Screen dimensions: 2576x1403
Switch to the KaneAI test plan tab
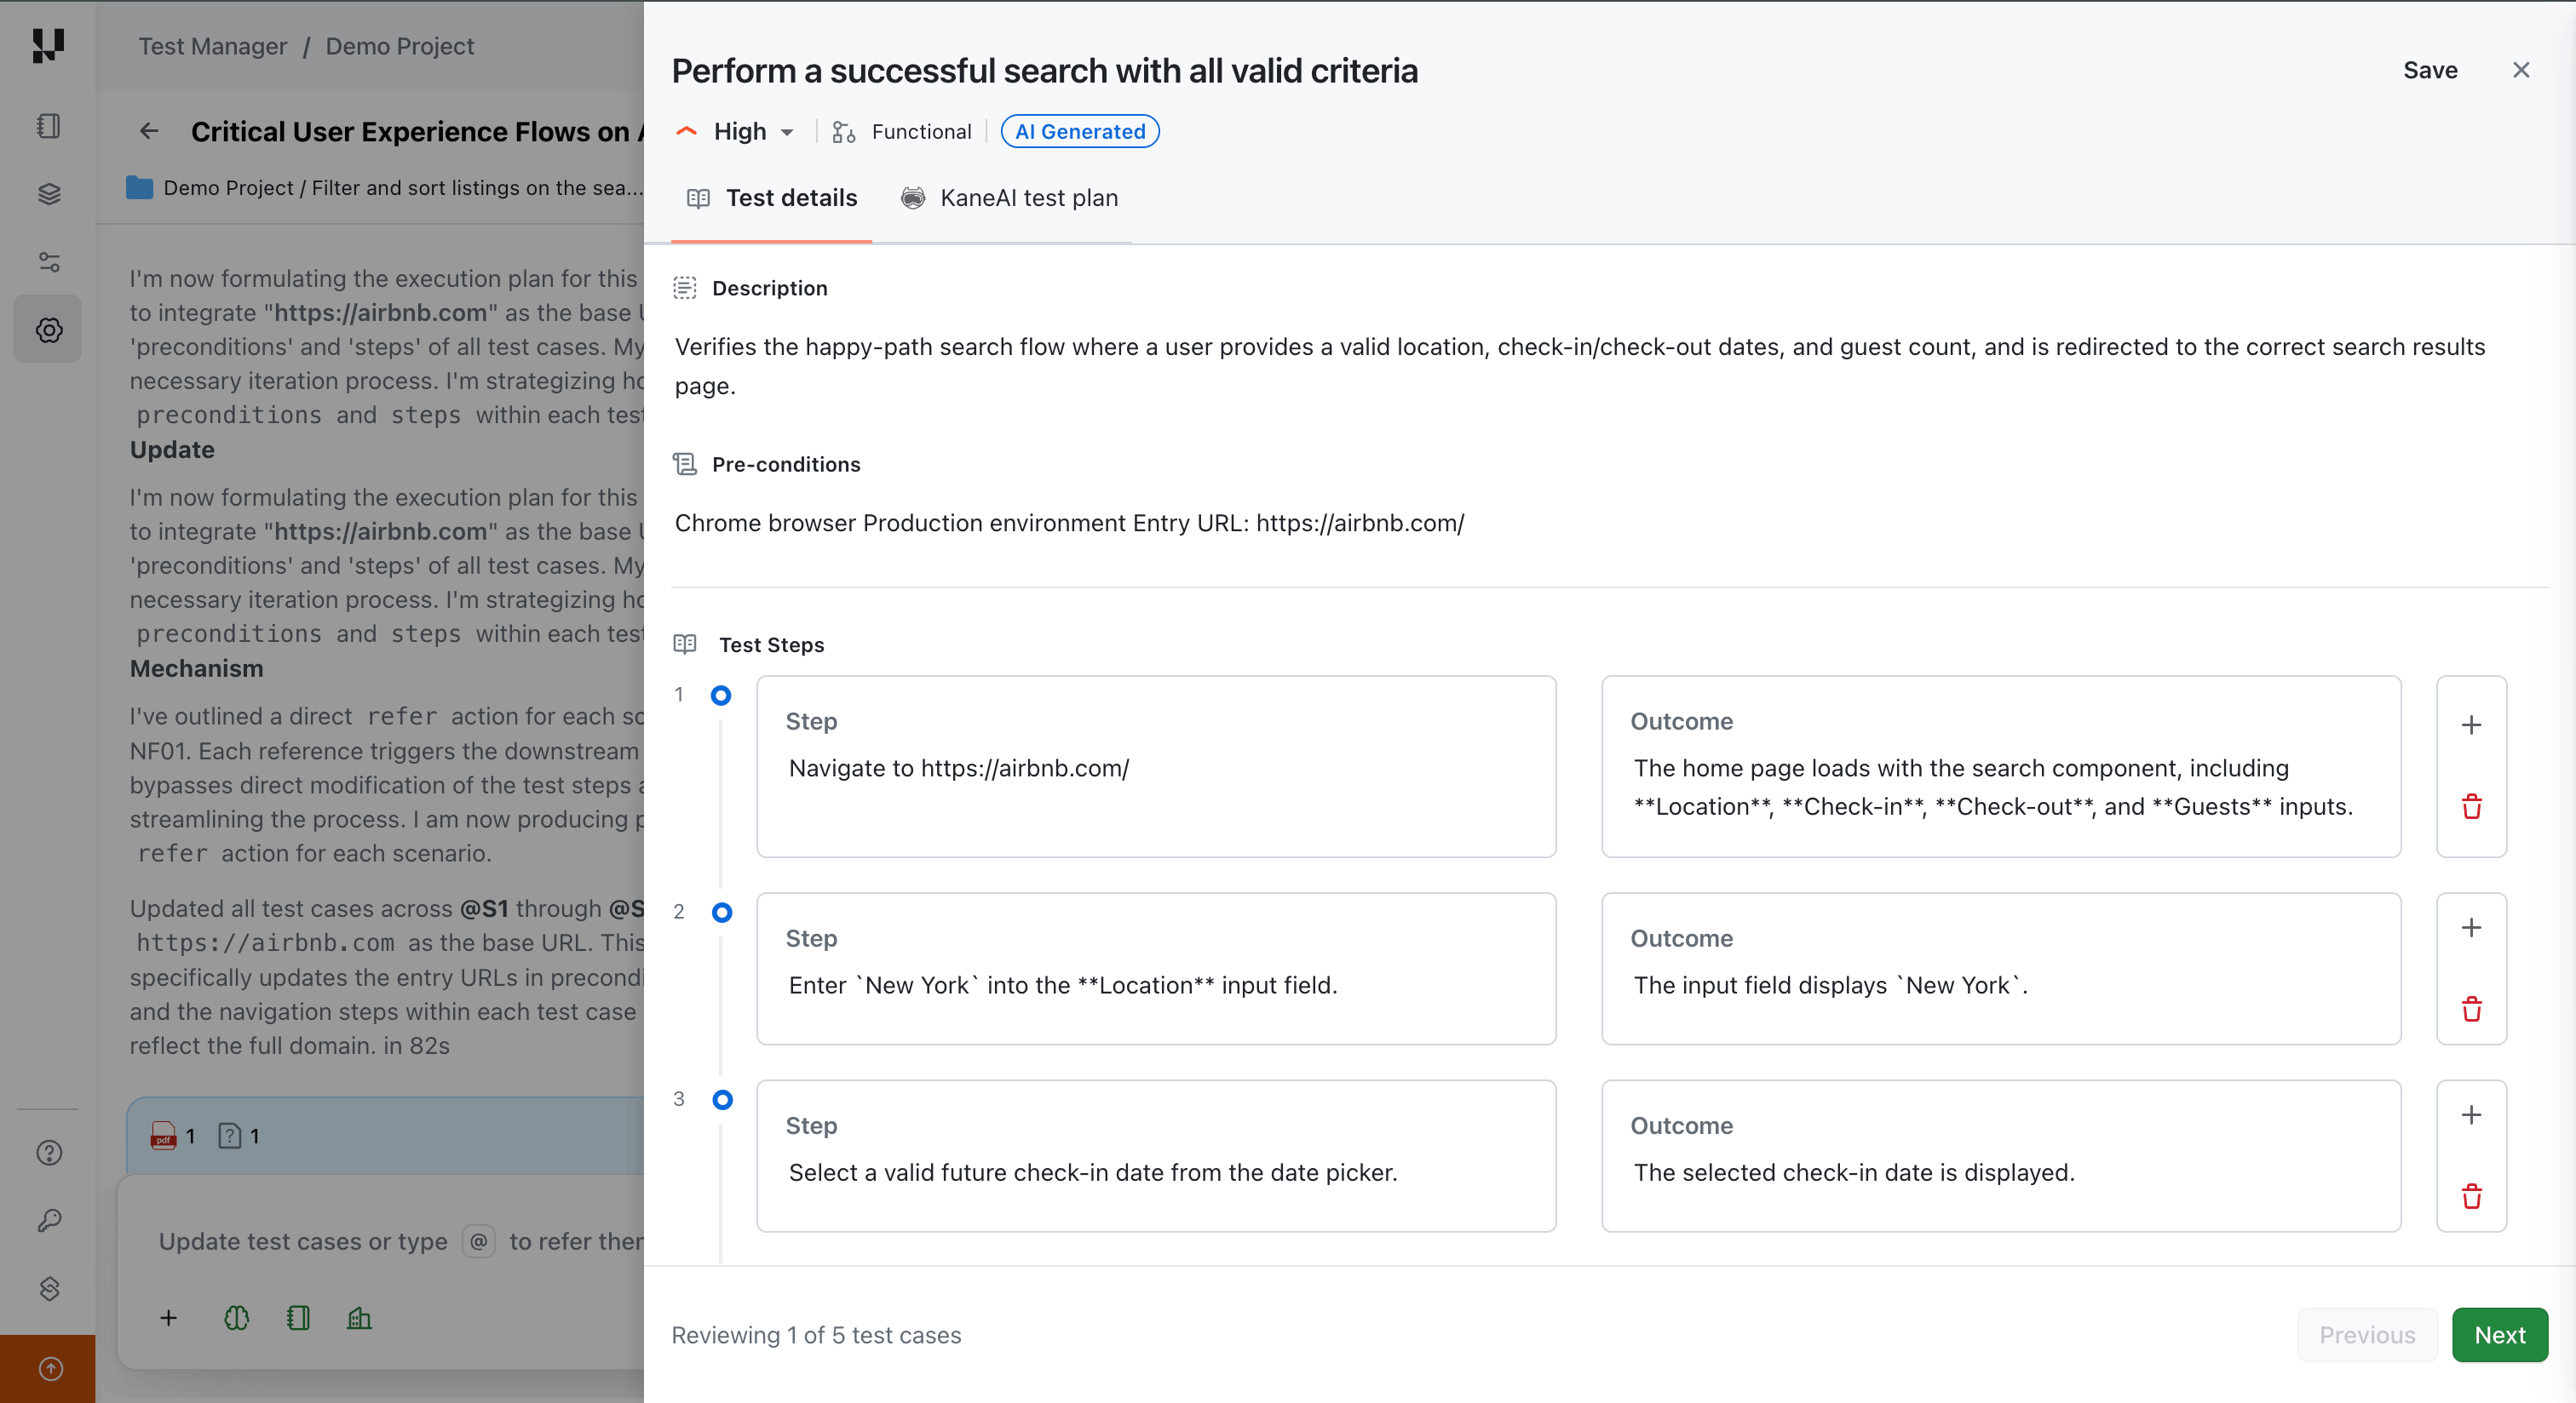coord(1010,198)
